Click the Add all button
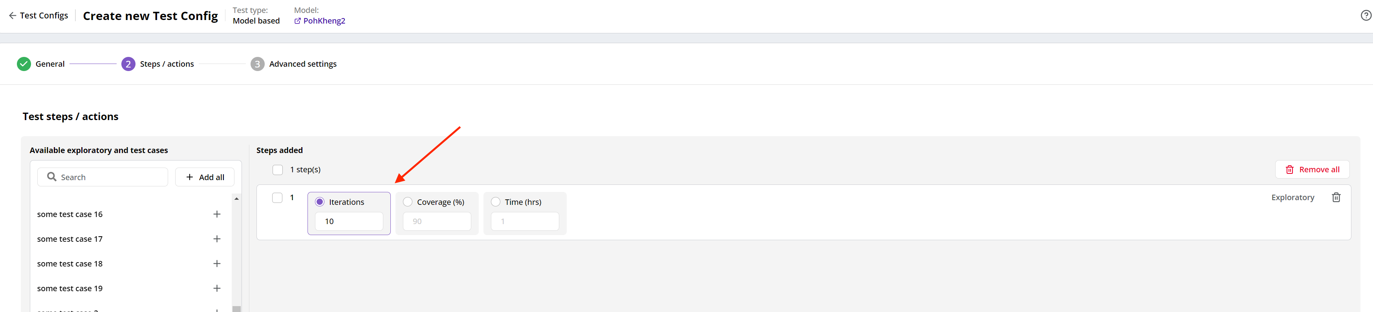The width and height of the screenshot is (1373, 312). 204,176
